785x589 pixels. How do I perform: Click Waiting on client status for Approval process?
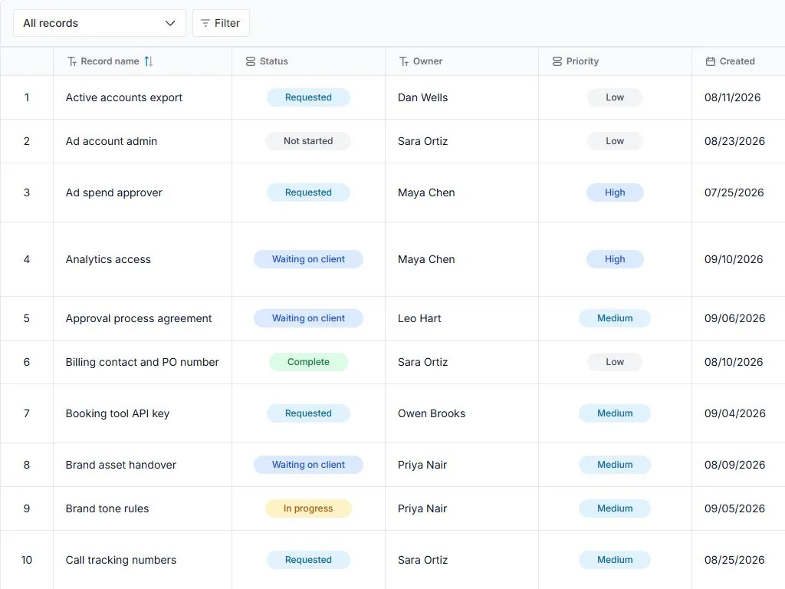pyautogui.click(x=308, y=318)
